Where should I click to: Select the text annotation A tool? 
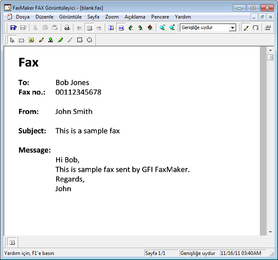[31, 40]
